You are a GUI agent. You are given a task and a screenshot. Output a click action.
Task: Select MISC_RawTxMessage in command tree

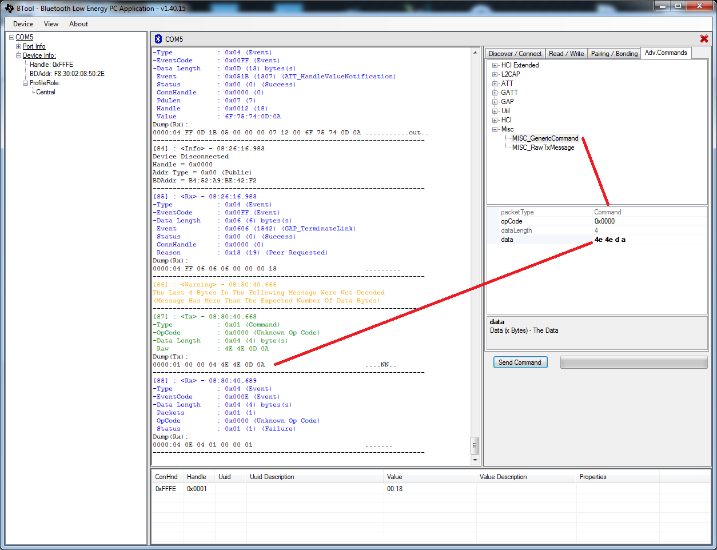[x=543, y=148]
